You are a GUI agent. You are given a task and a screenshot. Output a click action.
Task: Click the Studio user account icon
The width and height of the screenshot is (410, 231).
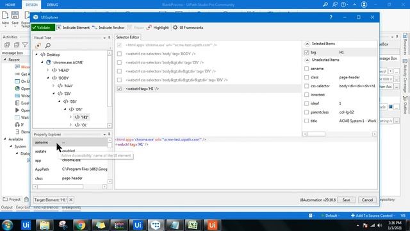[364, 4]
